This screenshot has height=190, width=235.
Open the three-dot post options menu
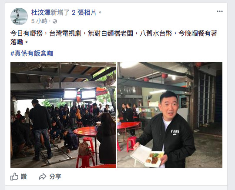pos(220,11)
